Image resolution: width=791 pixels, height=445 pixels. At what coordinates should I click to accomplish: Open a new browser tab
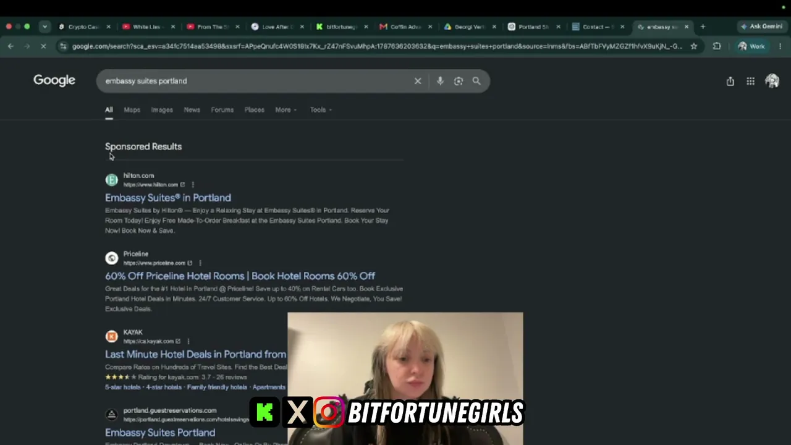coord(703,27)
